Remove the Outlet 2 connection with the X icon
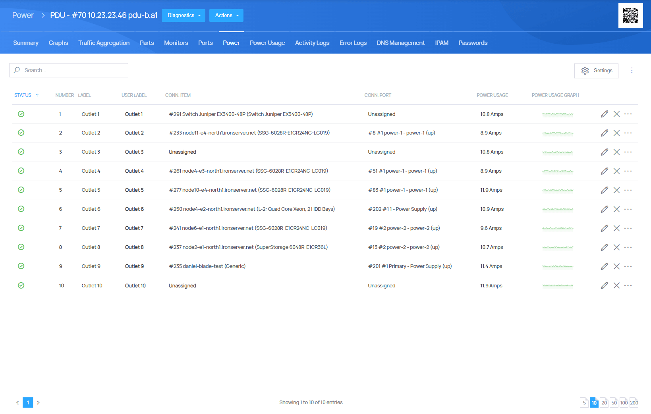651x414 pixels. tap(616, 133)
